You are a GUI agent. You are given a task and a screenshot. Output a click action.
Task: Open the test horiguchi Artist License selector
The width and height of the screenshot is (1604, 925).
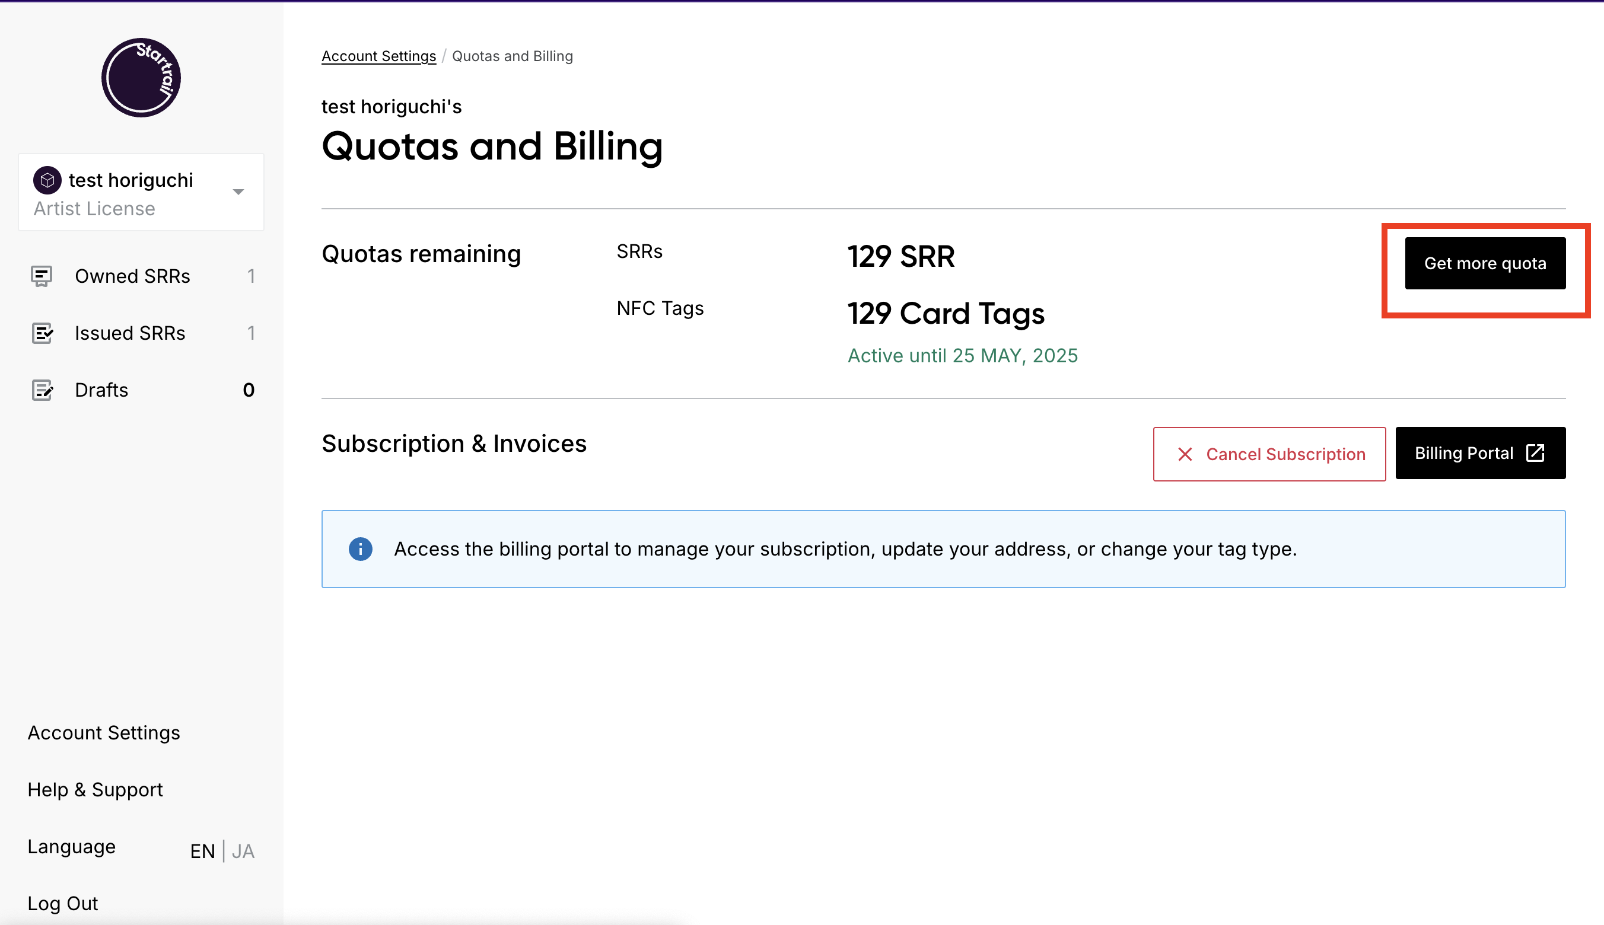(131, 193)
